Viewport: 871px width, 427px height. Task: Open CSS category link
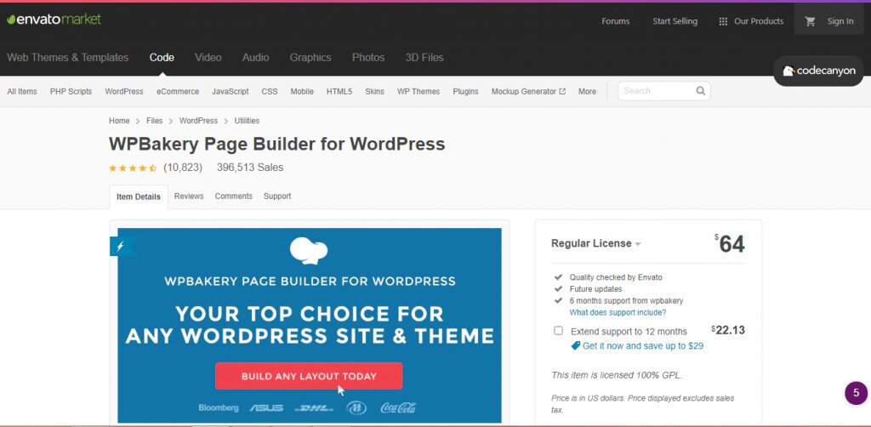point(270,92)
